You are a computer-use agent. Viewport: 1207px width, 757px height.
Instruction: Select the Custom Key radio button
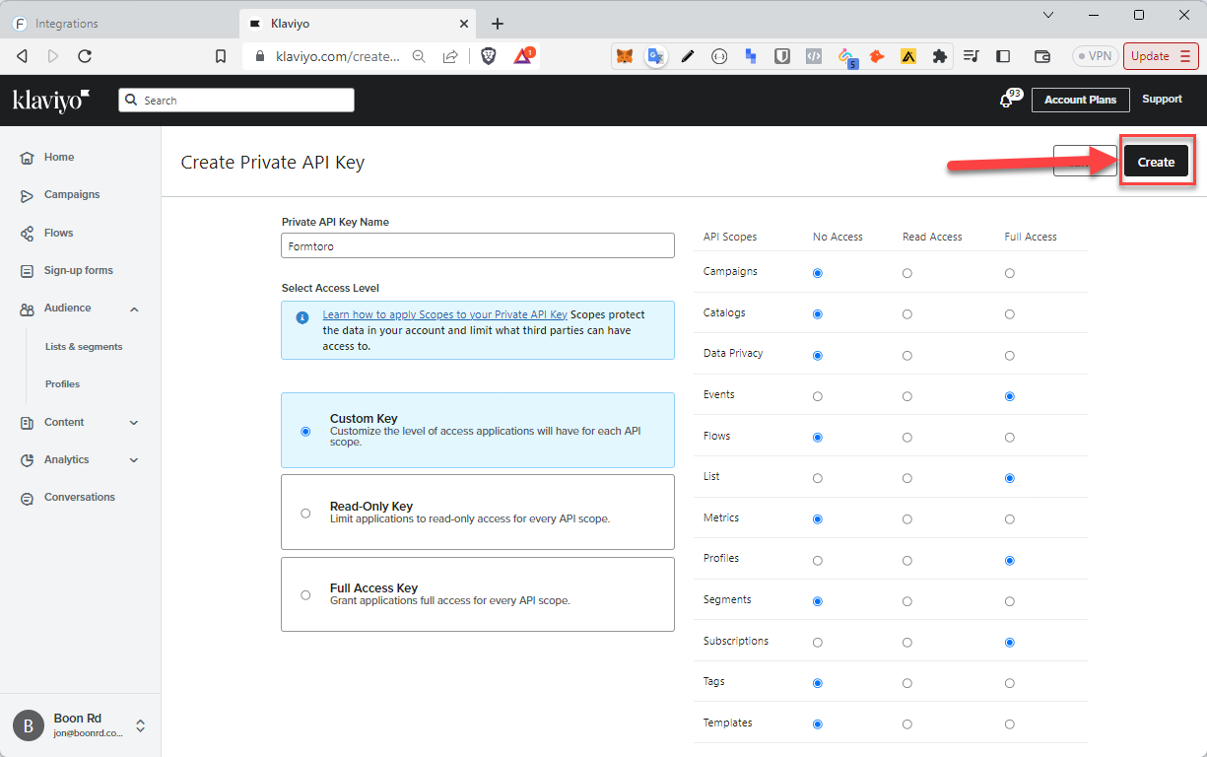click(x=305, y=431)
